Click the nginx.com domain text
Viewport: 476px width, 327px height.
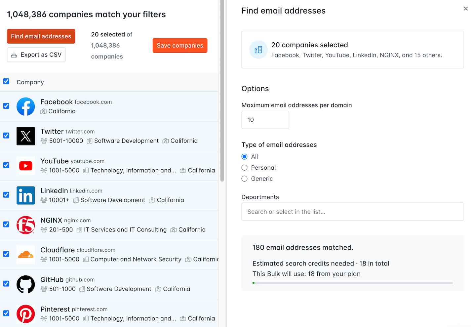pos(77,221)
